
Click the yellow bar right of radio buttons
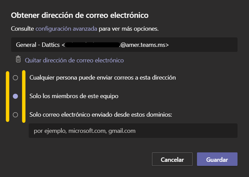click(24, 96)
